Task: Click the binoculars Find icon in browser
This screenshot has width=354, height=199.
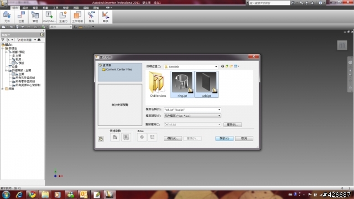Action: pos(39,40)
